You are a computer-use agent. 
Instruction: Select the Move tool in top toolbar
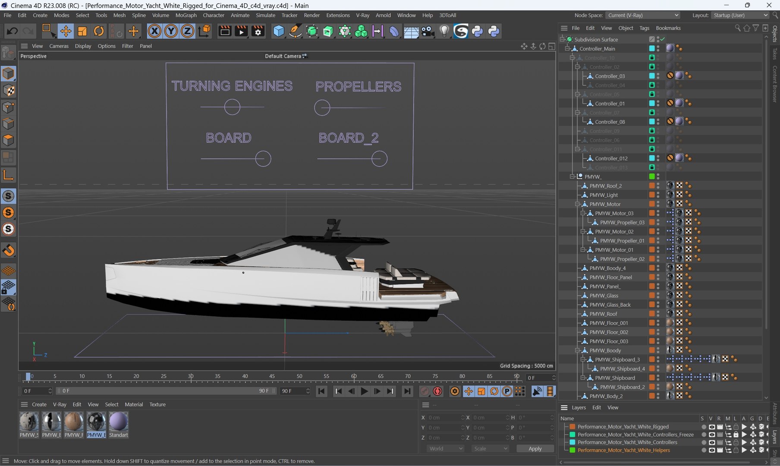pos(66,31)
